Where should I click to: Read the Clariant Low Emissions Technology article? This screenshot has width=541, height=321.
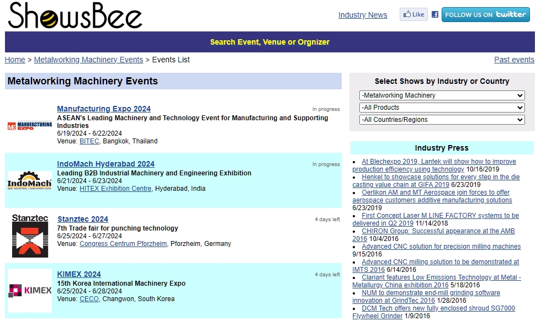tap(437, 281)
